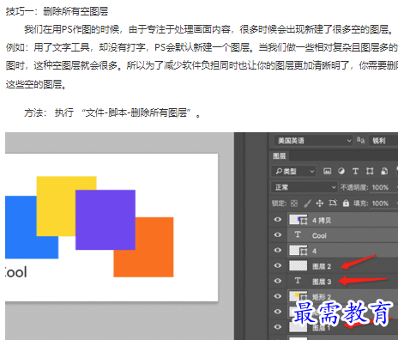Hide the 图层 1 layer

coord(277,327)
